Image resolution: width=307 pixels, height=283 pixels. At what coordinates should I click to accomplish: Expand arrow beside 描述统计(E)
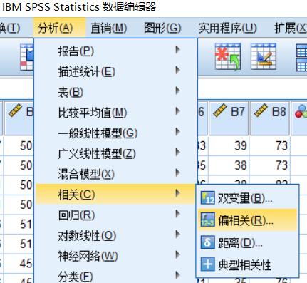[177, 70]
